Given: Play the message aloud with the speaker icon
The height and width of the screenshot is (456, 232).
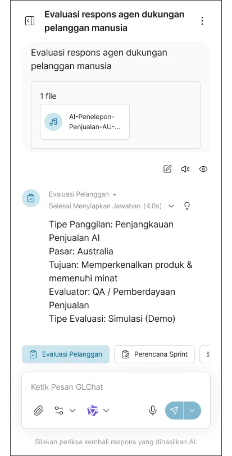Looking at the screenshot, I should pyautogui.click(x=185, y=169).
